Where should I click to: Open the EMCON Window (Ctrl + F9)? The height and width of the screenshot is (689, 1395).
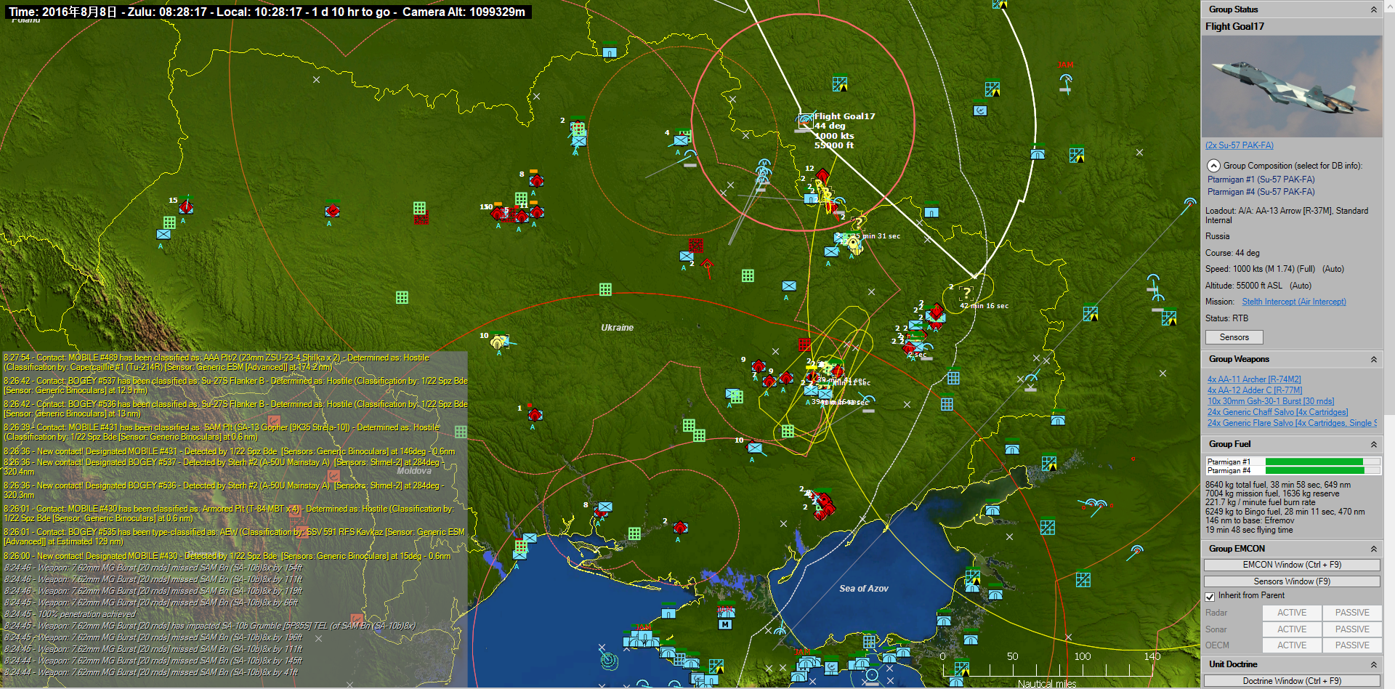1292,565
